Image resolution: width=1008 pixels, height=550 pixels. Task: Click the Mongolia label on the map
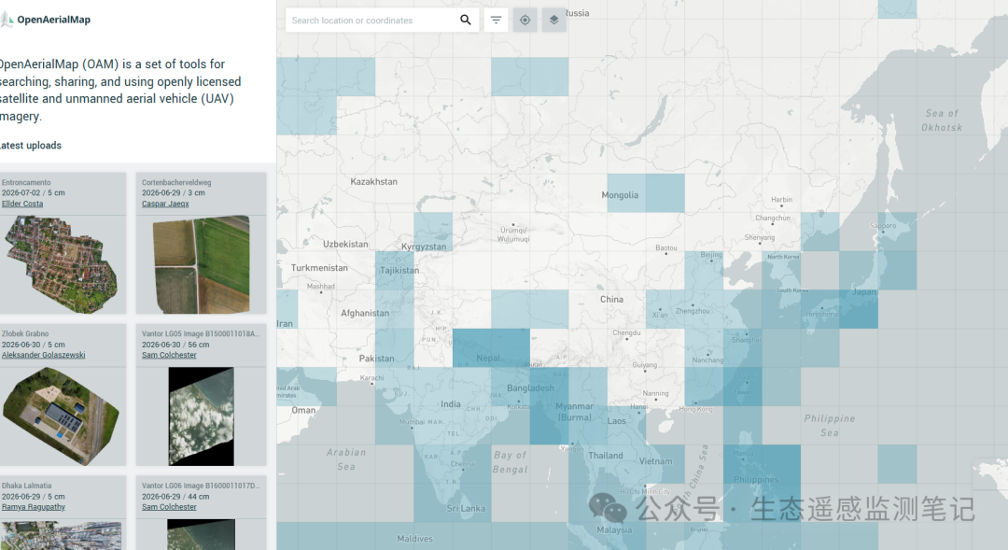pyautogui.click(x=620, y=195)
